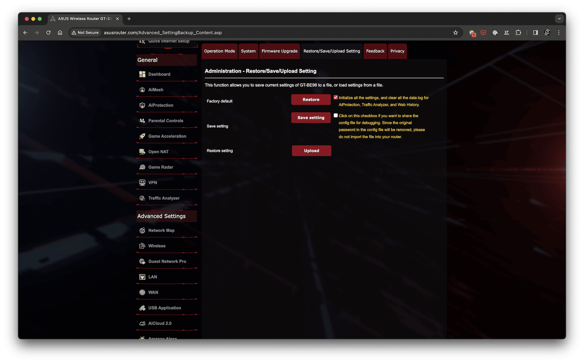Click the Upload button
The width and height of the screenshot is (584, 363).
coord(311,151)
